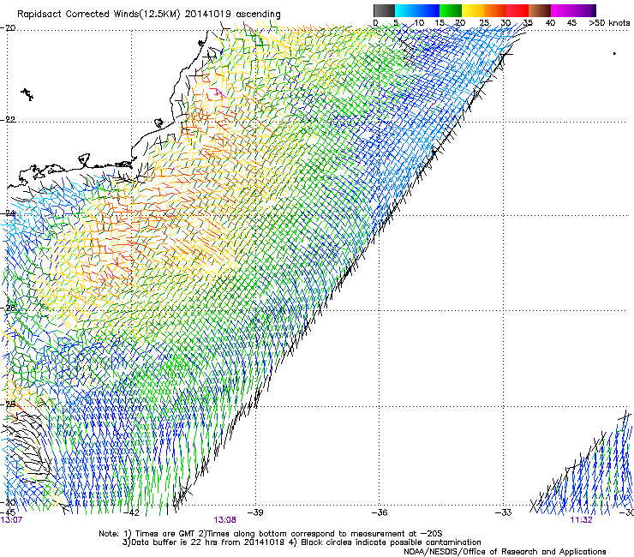Screen dimensions: 634x557
Task: Click the -20 latitude axis label
Action: tap(9, 28)
